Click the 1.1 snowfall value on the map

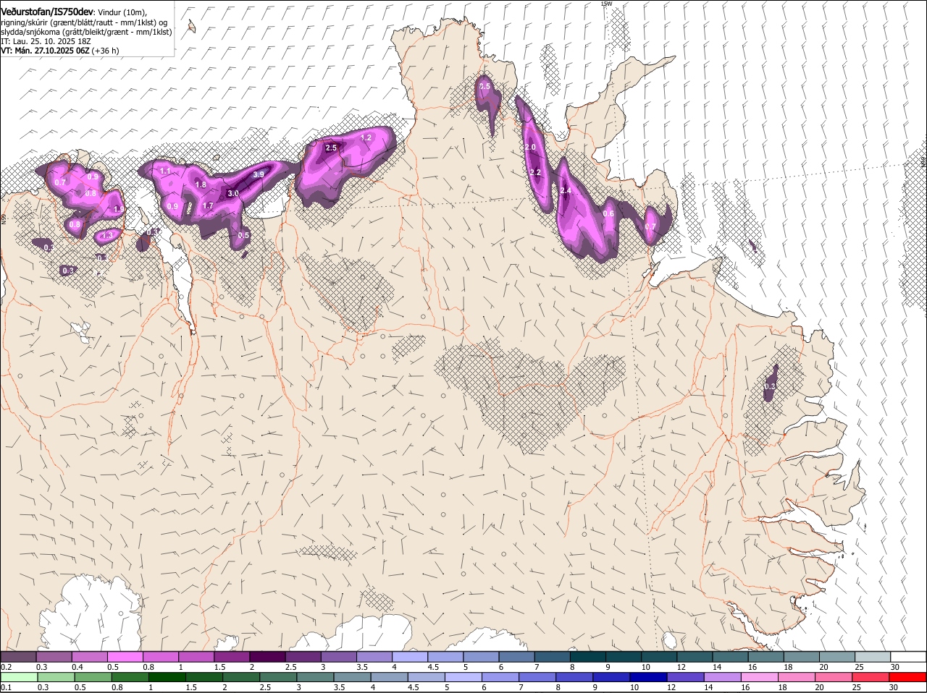point(165,171)
